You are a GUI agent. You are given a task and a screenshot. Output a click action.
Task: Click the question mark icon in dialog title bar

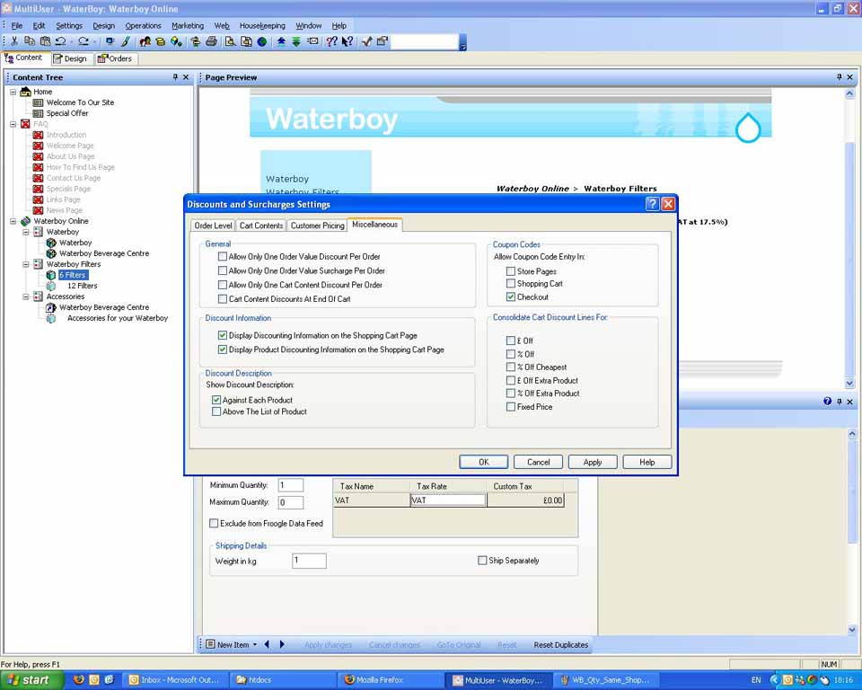pos(652,204)
